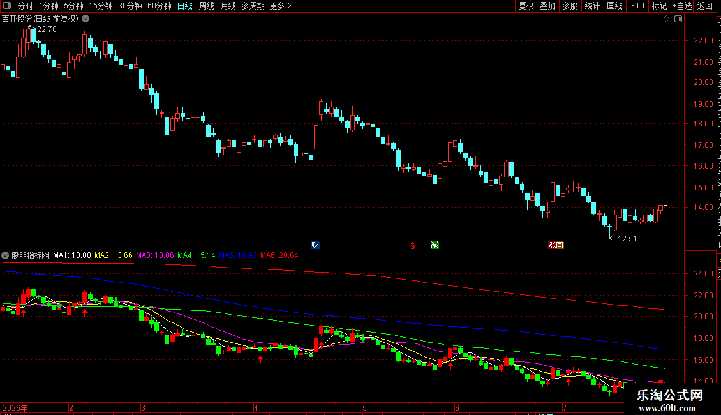Switch to 分时 intraday view

point(26,6)
